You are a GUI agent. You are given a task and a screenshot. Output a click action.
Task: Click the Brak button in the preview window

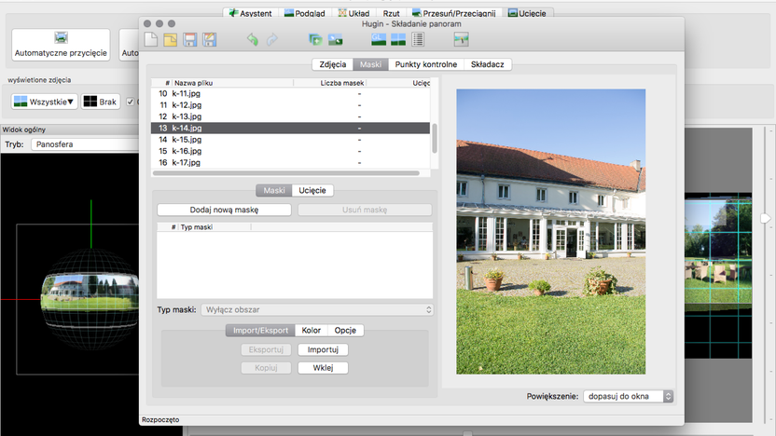pos(101,102)
